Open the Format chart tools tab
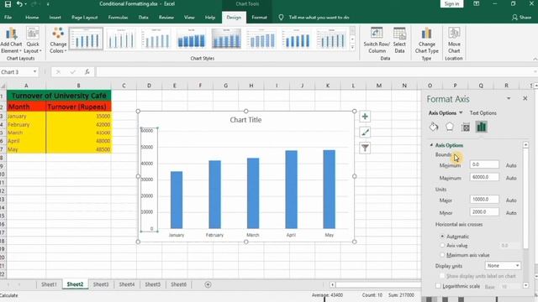This screenshot has height=302, width=538. (x=259, y=17)
